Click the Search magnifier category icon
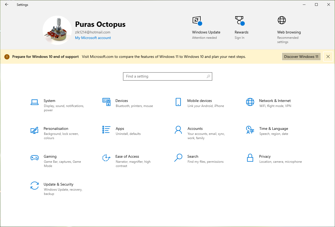 [178, 158]
